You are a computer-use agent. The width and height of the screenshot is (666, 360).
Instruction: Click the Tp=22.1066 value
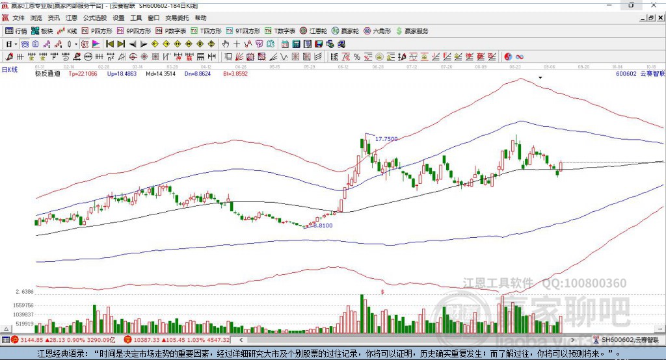pos(83,73)
